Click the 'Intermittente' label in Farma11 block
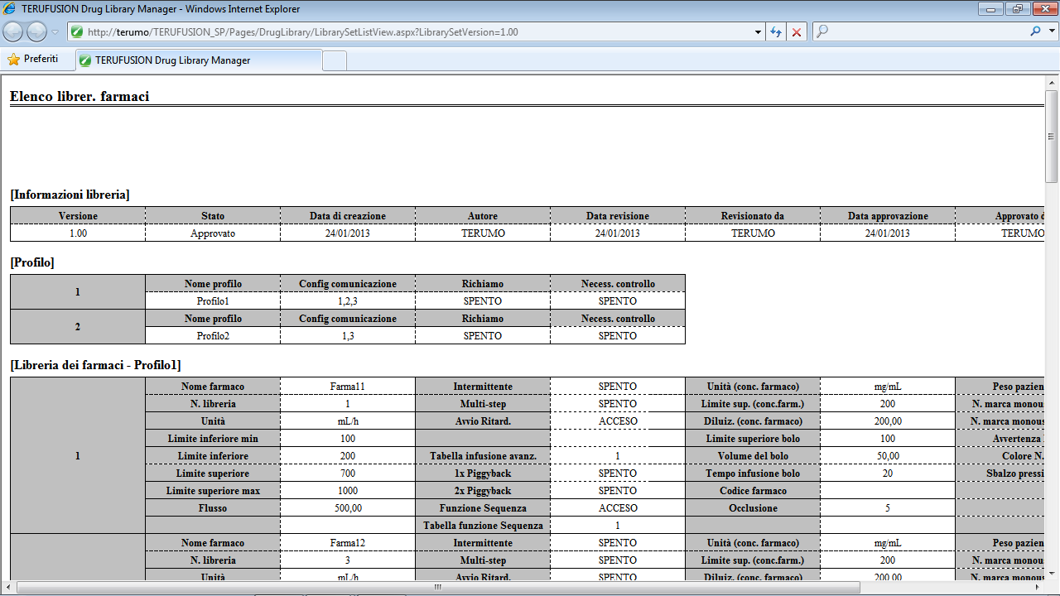Image resolution: width=1060 pixels, height=596 pixels. pos(483,387)
